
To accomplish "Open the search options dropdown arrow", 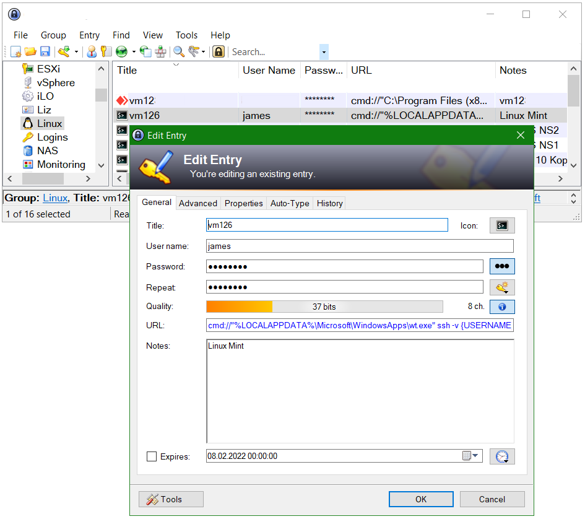I will (x=324, y=51).
